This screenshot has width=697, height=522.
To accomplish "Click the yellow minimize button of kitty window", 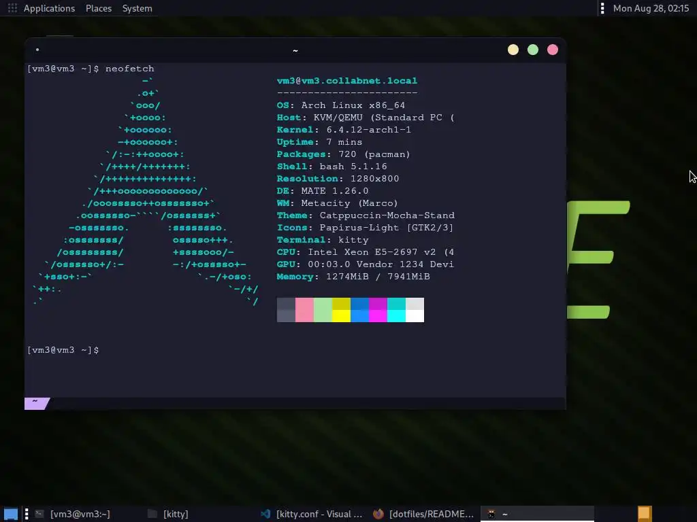I will click(x=513, y=50).
